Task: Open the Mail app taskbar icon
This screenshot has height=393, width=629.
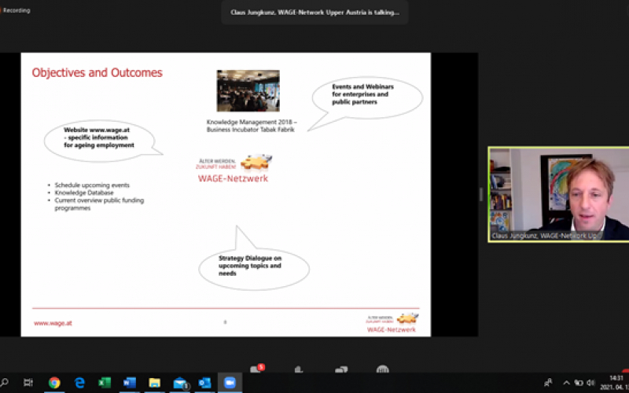Action: click(x=180, y=383)
